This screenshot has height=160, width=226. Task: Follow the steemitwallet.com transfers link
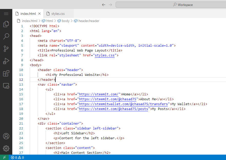pyautogui.click(x=124, y=104)
